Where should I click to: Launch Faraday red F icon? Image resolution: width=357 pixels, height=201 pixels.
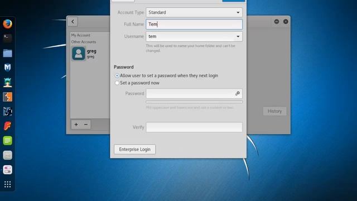click(x=7, y=126)
